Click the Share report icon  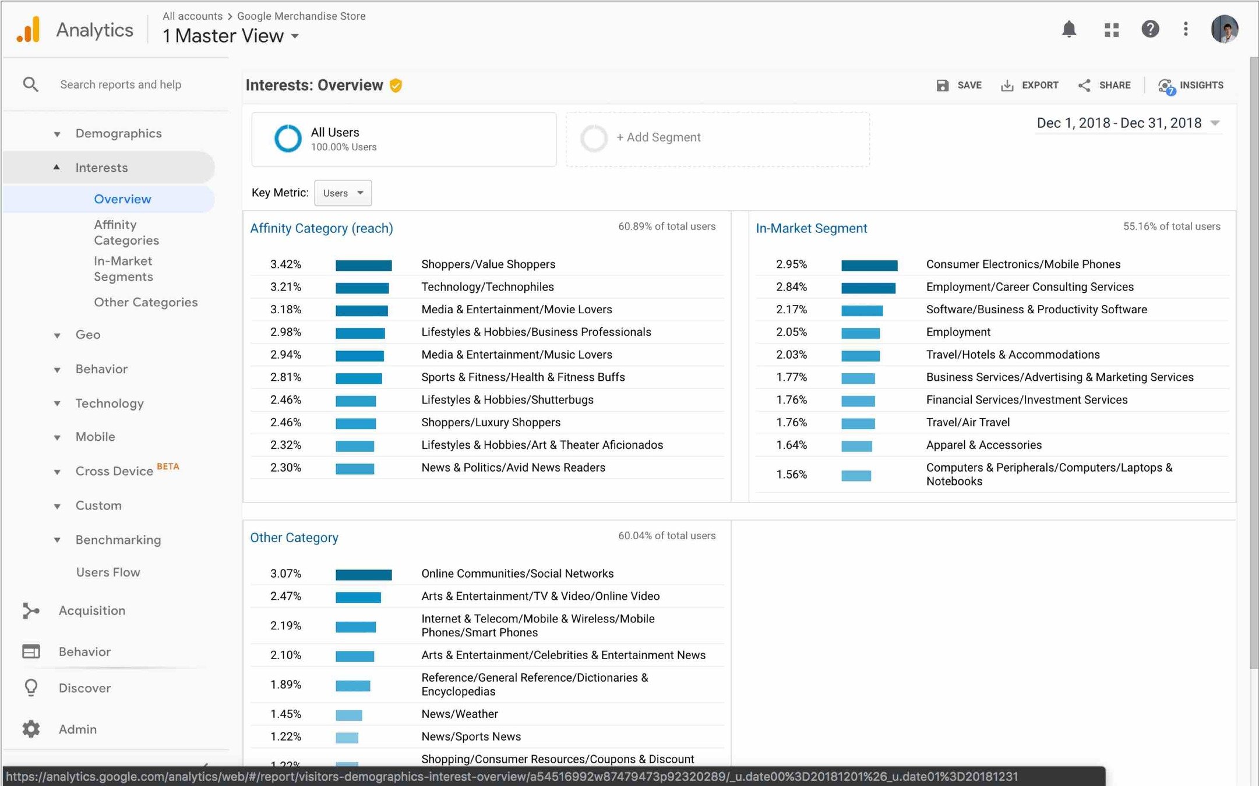tap(1084, 86)
